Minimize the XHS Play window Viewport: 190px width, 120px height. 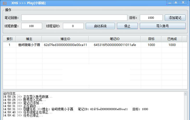click(x=169, y=2)
